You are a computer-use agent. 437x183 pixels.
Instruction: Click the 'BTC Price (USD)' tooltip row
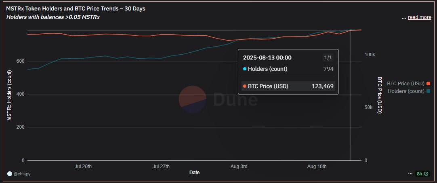[x=288, y=86]
